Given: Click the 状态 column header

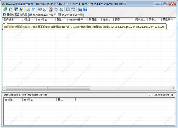Looking at the screenshot, I should pos(124,20).
